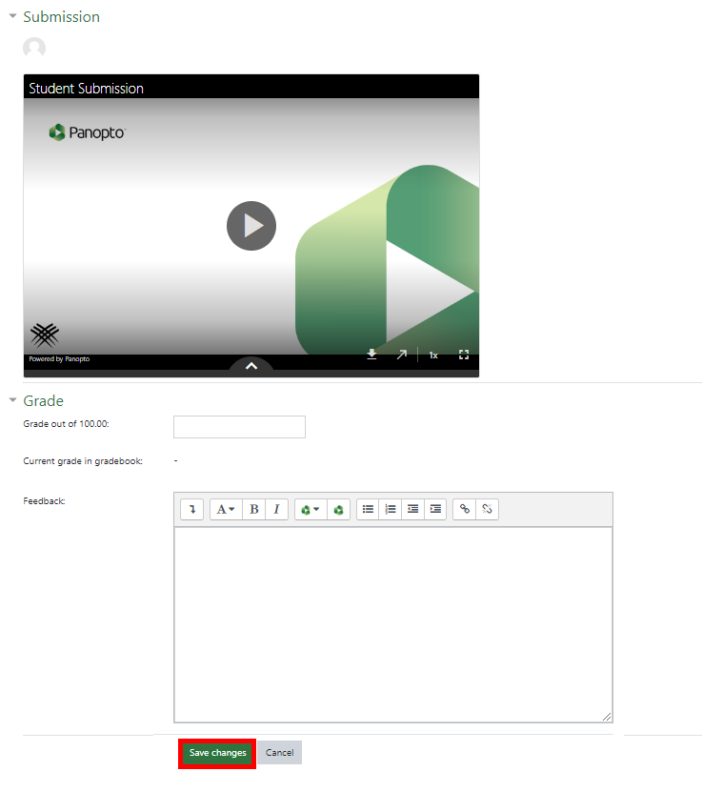Screen dimensions: 702x792
Task: Click the Submission section heading
Action: [x=62, y=16]
